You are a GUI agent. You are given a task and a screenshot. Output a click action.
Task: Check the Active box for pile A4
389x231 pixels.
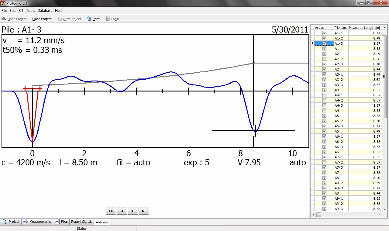[324, 111]
